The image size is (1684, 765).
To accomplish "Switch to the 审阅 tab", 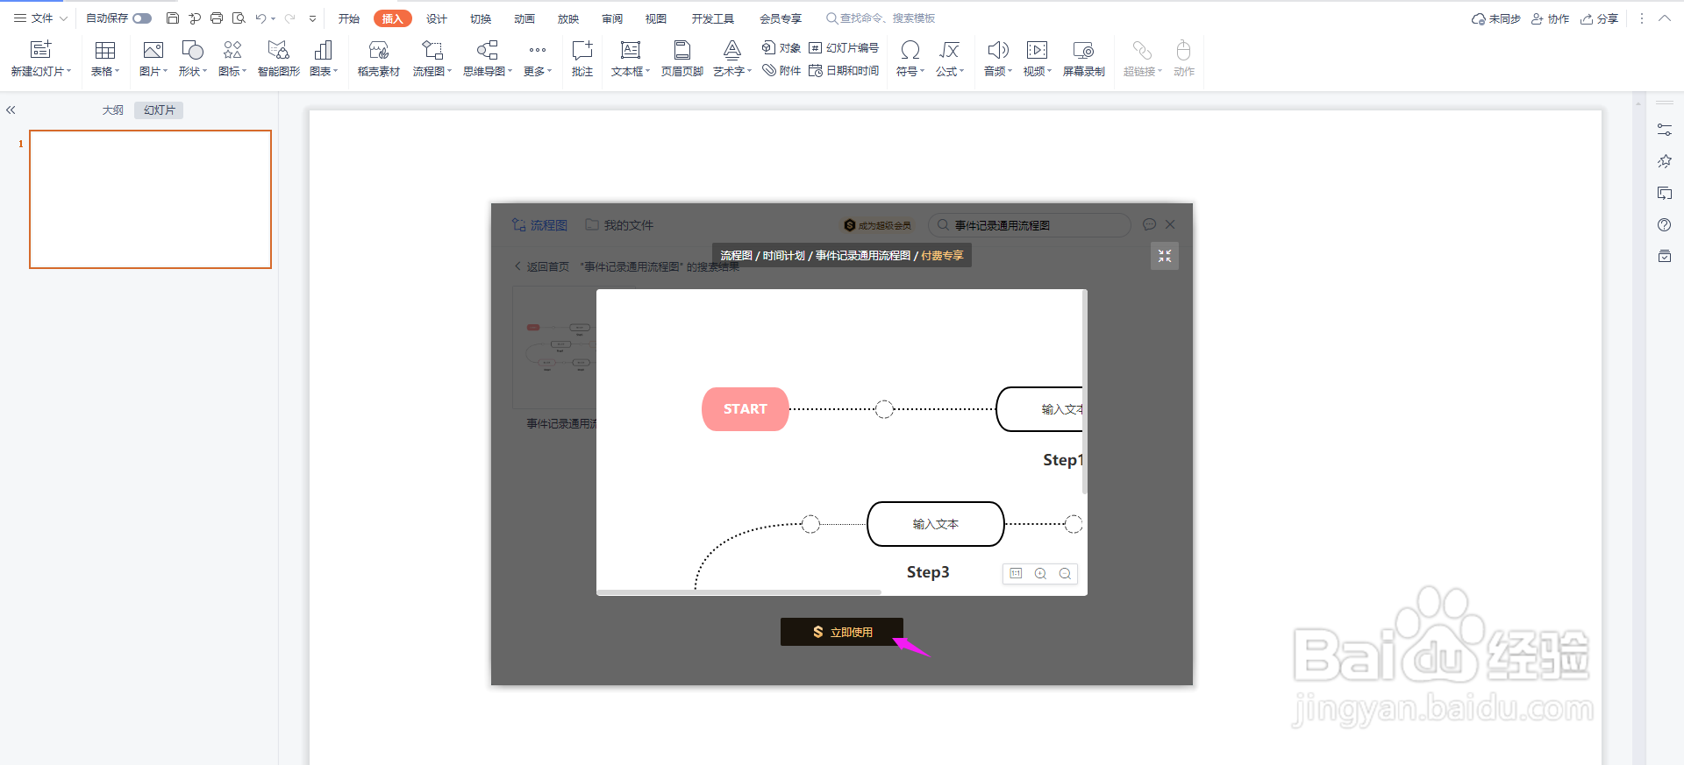I will pos(612,18).
